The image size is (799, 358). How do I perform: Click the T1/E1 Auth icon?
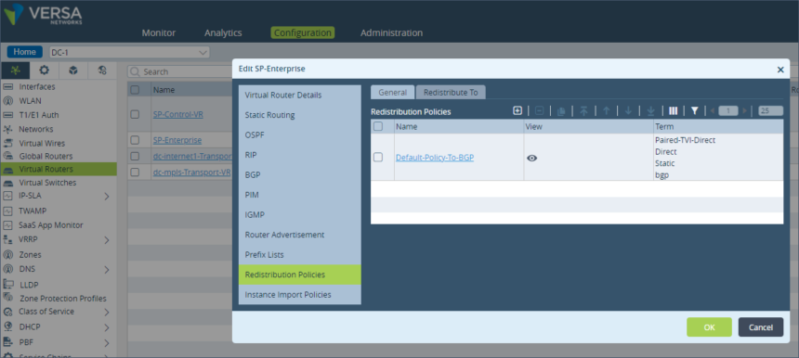[8, 115]
